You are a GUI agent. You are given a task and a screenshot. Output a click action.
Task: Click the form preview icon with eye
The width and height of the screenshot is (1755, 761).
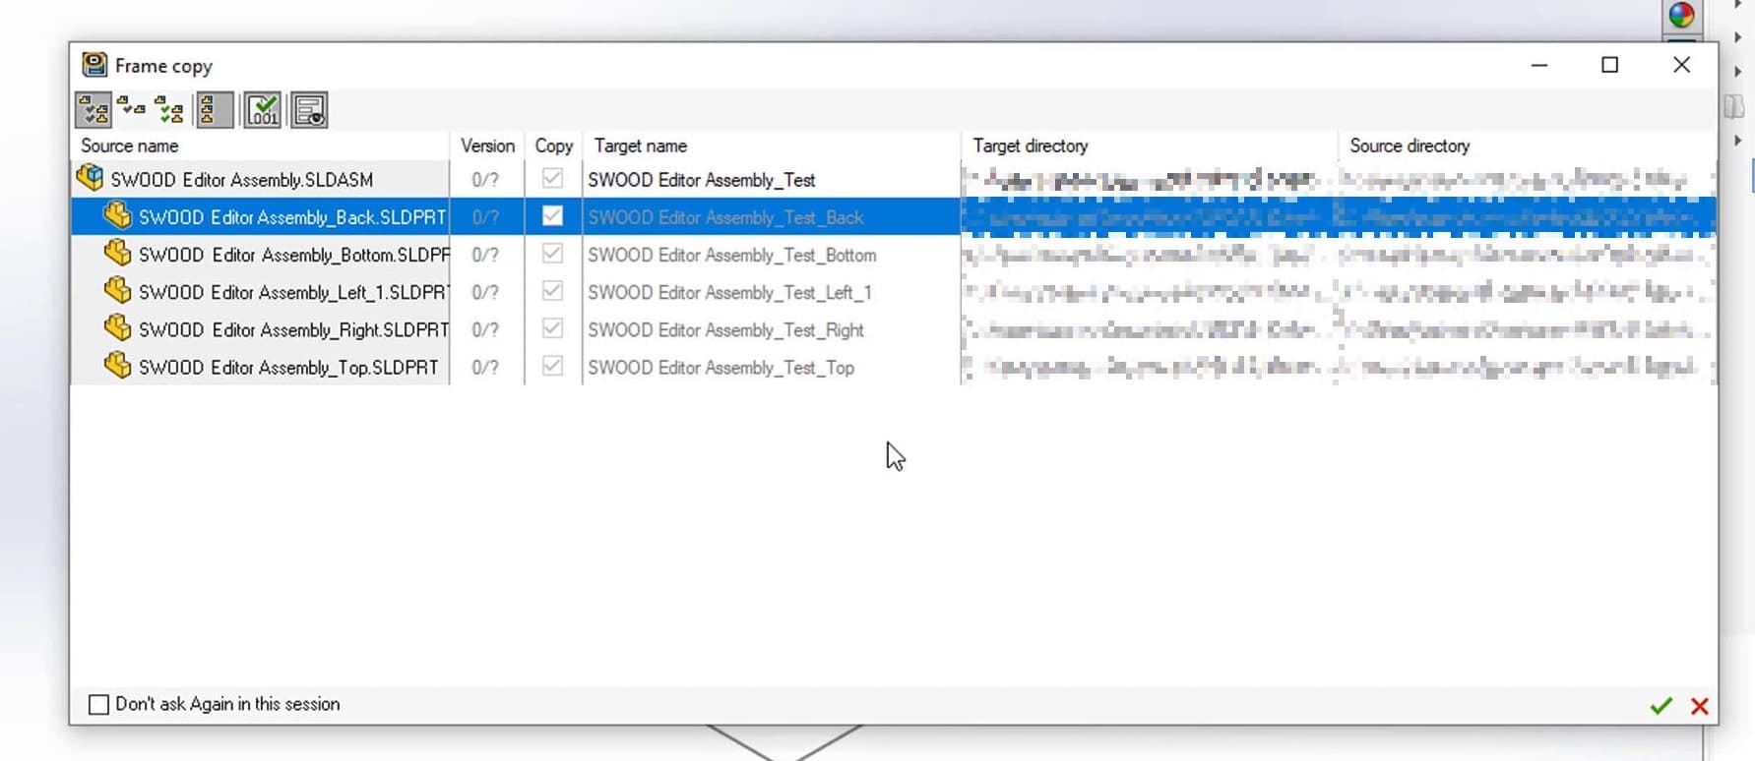pos(309,110)
